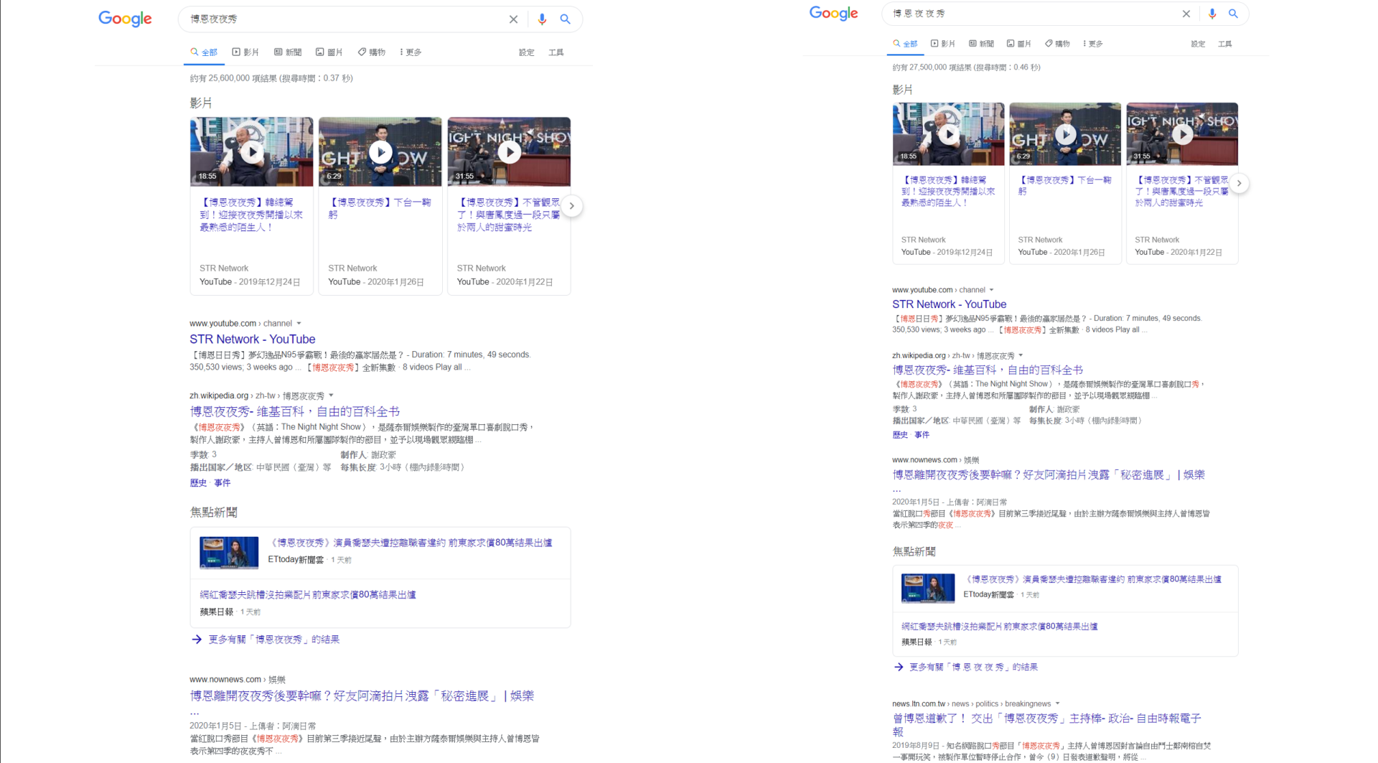
Task: Expand dropdown arrow beside right wikipedia URL
Action: tap(1021, 355)
